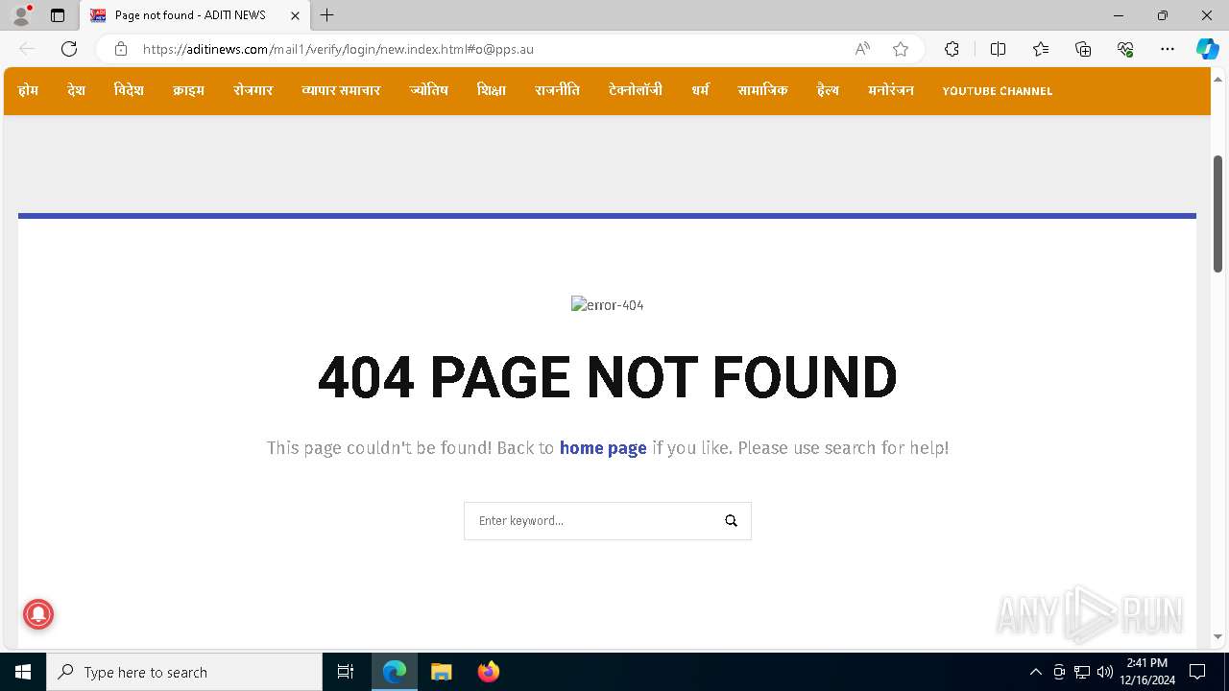
Task: Open the देश section
Action: pos(77,90)
